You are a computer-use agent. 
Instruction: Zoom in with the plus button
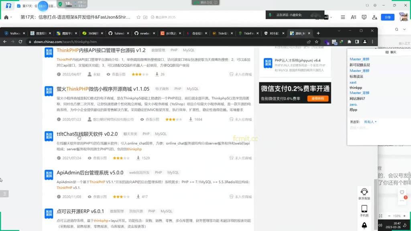pos(405,216)
